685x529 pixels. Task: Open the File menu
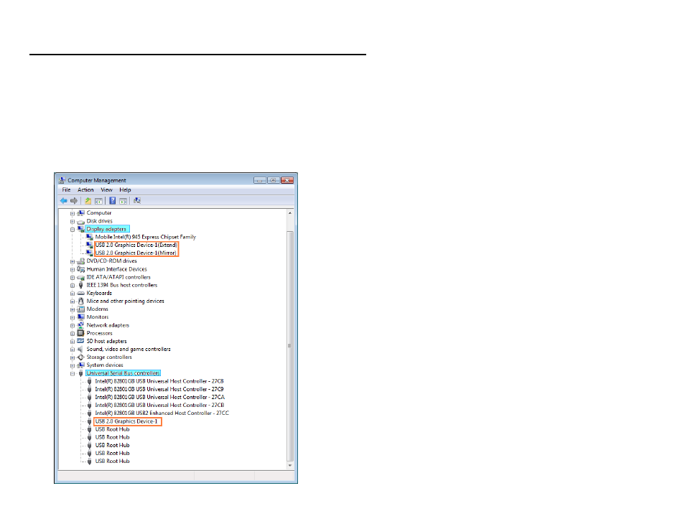pos(66,190)
